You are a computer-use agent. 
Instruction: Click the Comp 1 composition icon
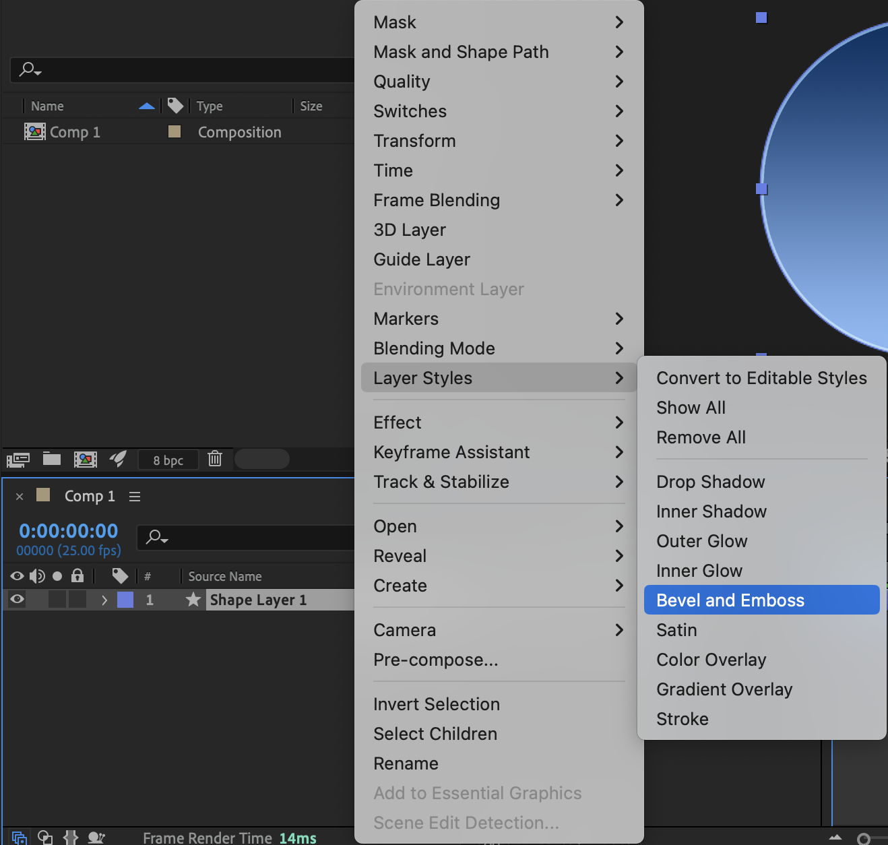[x=35, y=131]
